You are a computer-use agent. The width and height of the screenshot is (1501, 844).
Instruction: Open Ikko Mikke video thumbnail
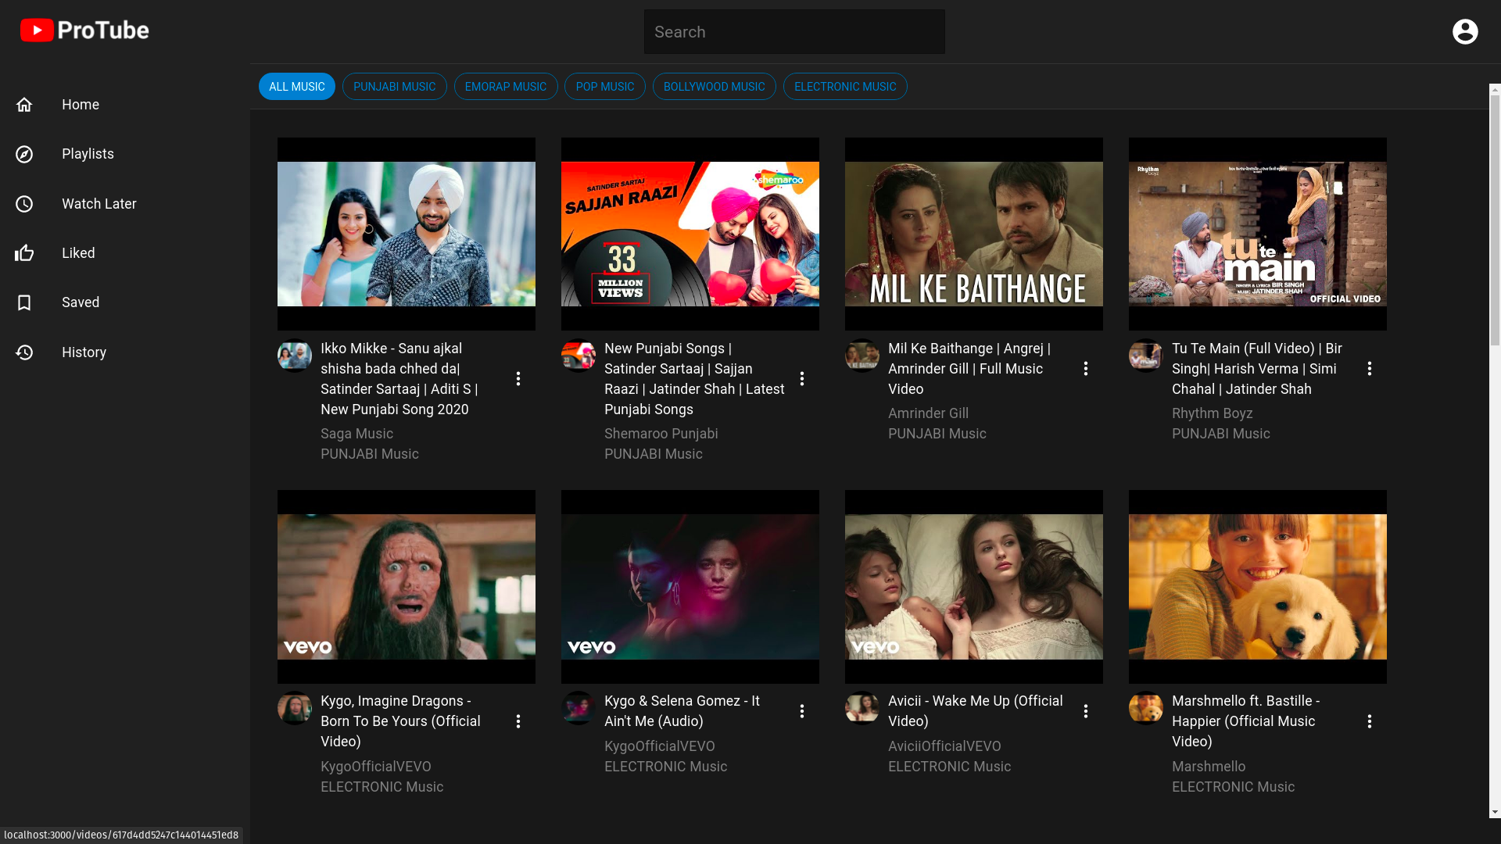coord(407,234)
